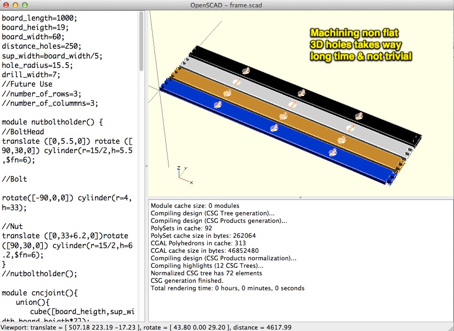Viewport: 454px width, 331px height.
Task: Click the line "//number_of_rows=3;"
Action: click(41, 94)
